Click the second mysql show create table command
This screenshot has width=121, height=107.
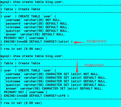point(32,56)
